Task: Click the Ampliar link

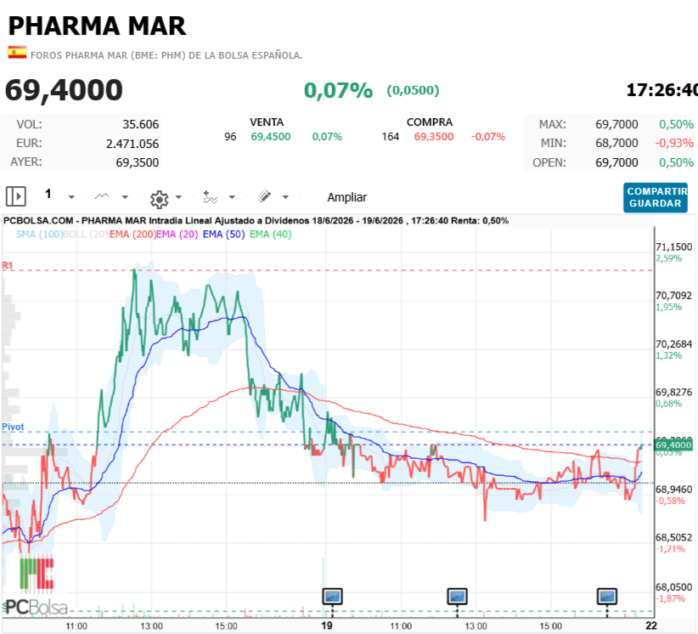Action: point(347,197)
